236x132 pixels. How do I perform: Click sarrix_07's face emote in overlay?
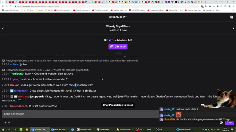pos(179,115)
